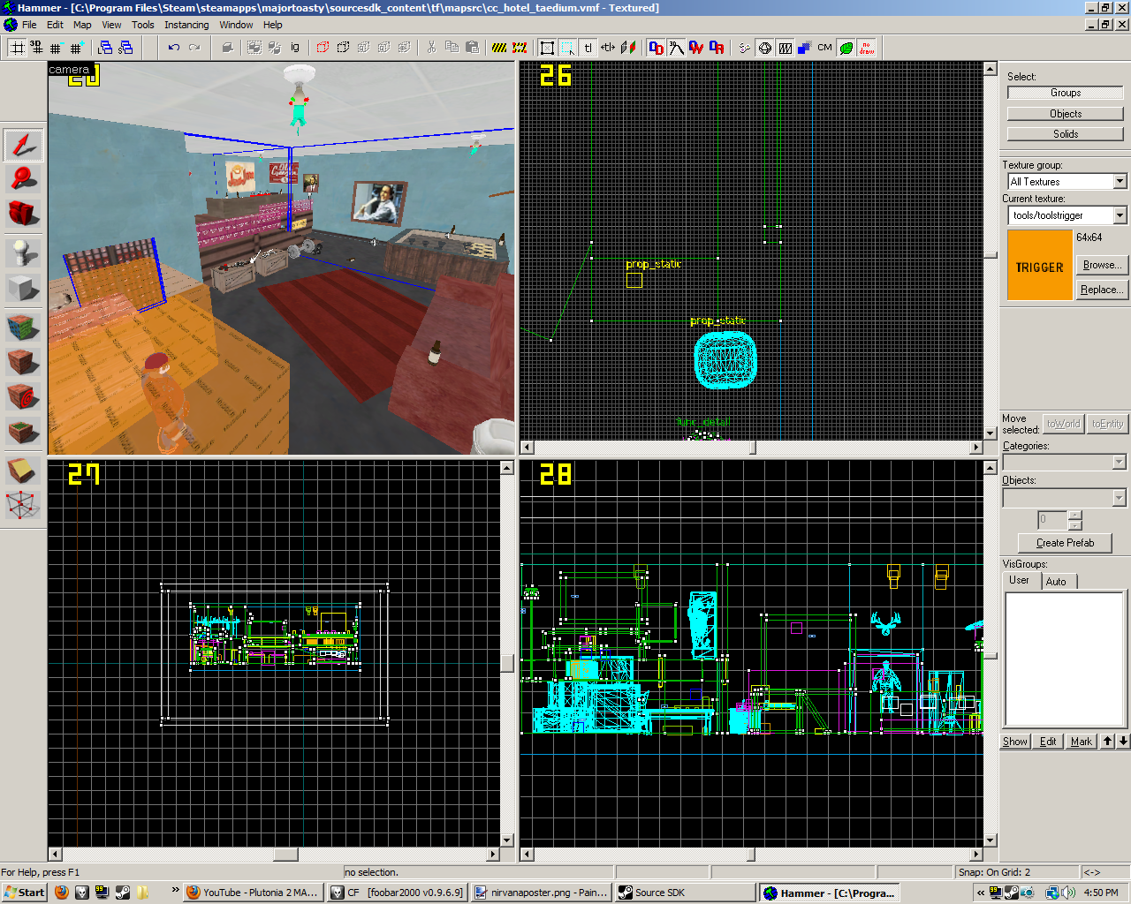This screenshot has width=1131, height=904.
Task: Select the gray Block tool cube
Action: point(23,289)
